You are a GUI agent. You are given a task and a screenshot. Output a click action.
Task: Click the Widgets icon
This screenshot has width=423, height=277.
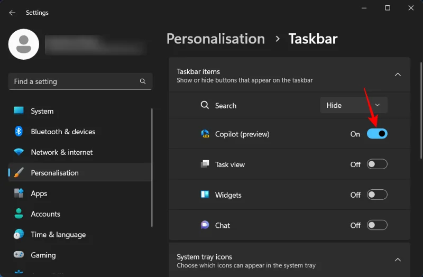click(x=205, y=195)
